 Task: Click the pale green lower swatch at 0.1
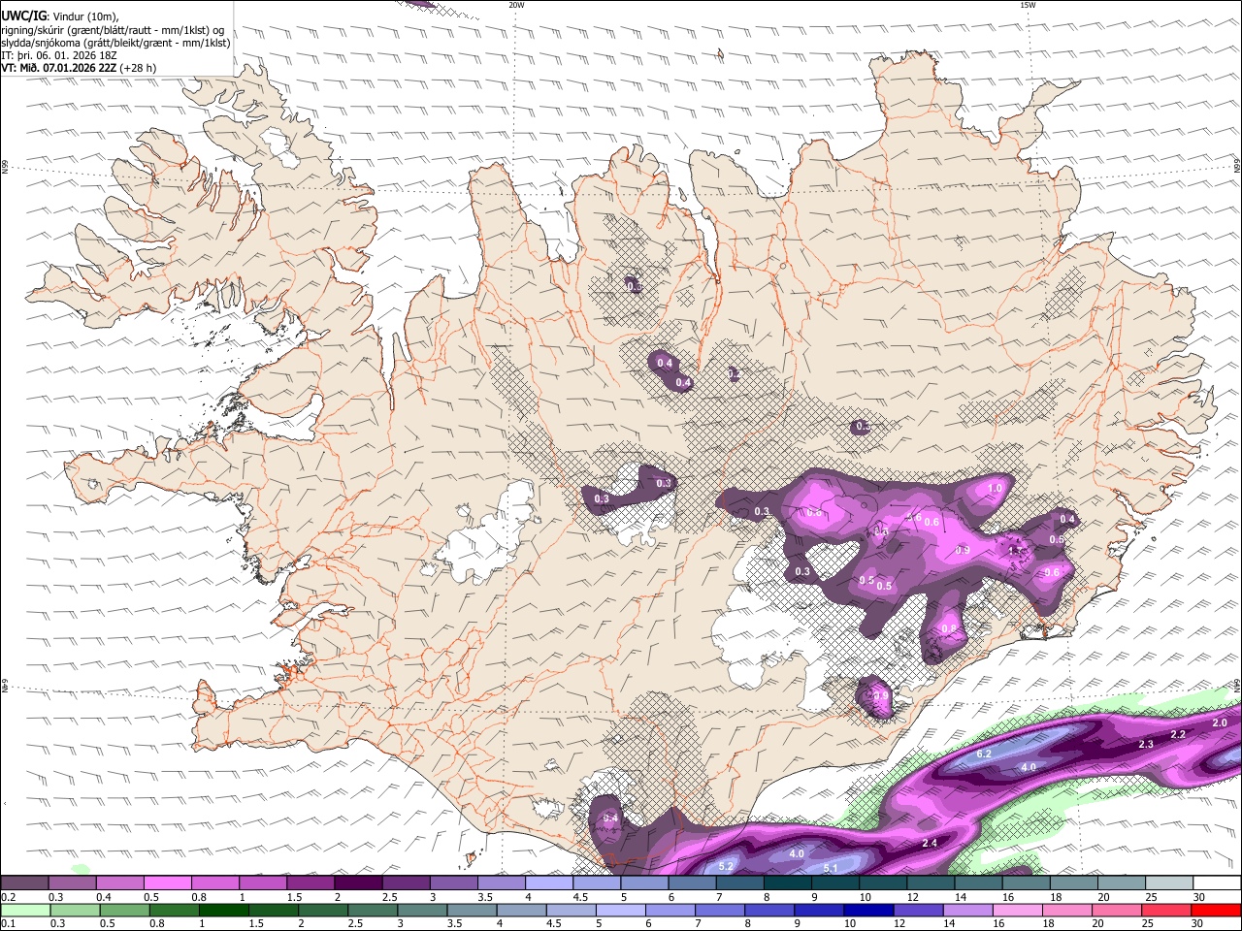25,910
